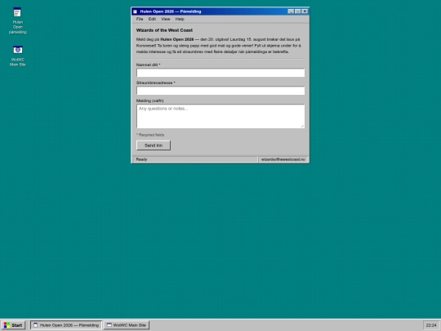Minimize the Hulen Open 2026 window
This screenshot has width=441, height=331.
[291, 11]
